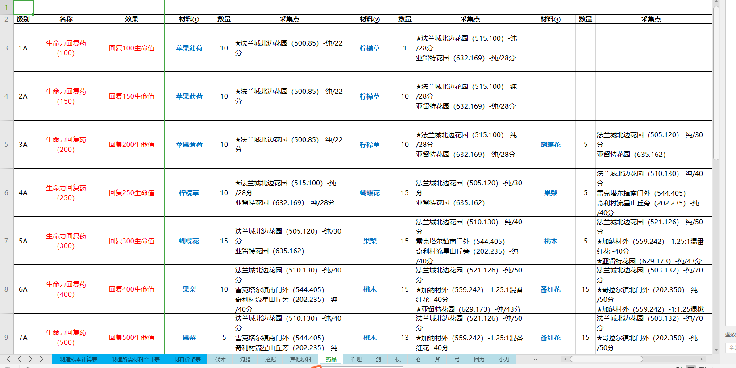The height and width of the screenshot is (368, 736).
Task: Click the 回复300生命值 effect cell
Action: tap(132, 241)
